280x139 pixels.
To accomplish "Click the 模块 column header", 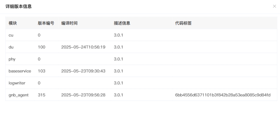I will click(13, 23).
